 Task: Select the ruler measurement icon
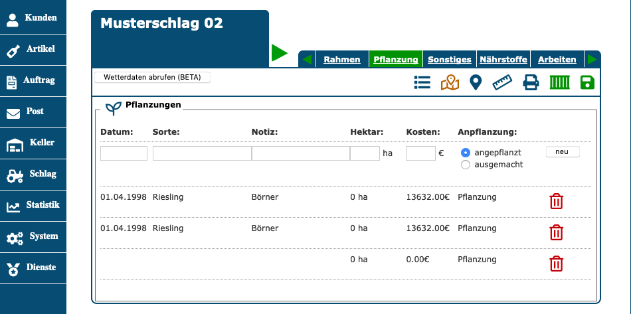[x=503, y=82]
